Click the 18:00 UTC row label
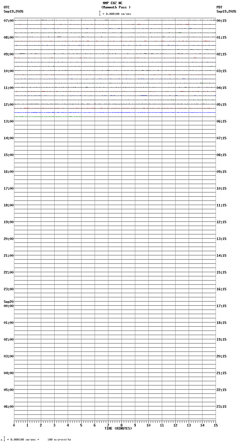The width and height of the screenshot is (238, 443). [9, 205]
